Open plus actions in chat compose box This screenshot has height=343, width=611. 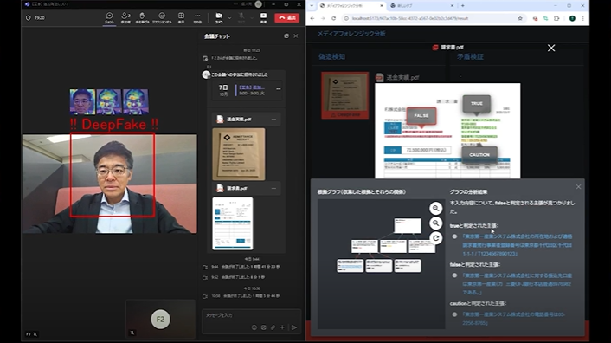click(282, 327)
